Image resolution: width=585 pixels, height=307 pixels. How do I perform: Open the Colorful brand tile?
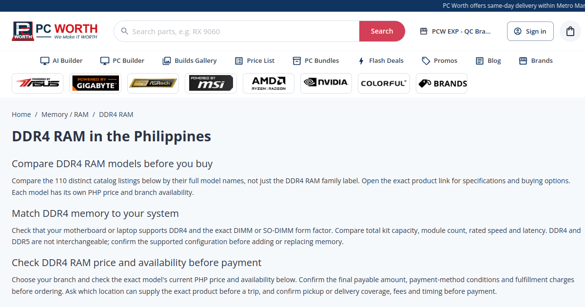pos(384,83)
